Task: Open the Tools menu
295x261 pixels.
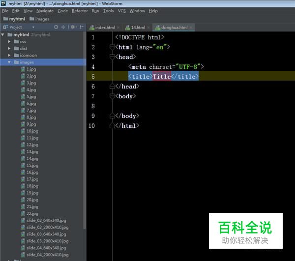Action: [x=109, y=11]
